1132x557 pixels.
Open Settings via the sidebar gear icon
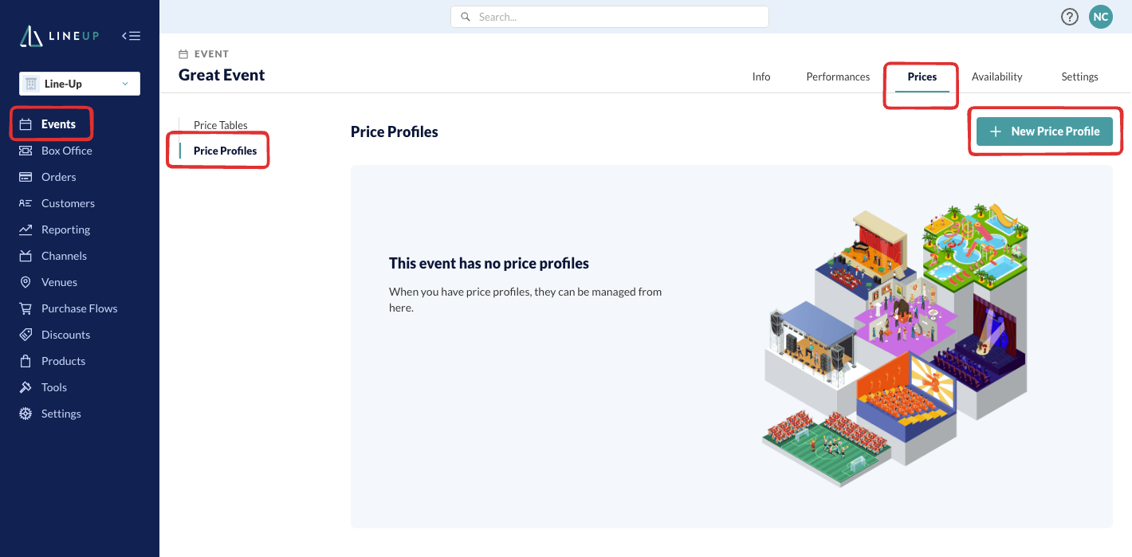tap(26, 414)
